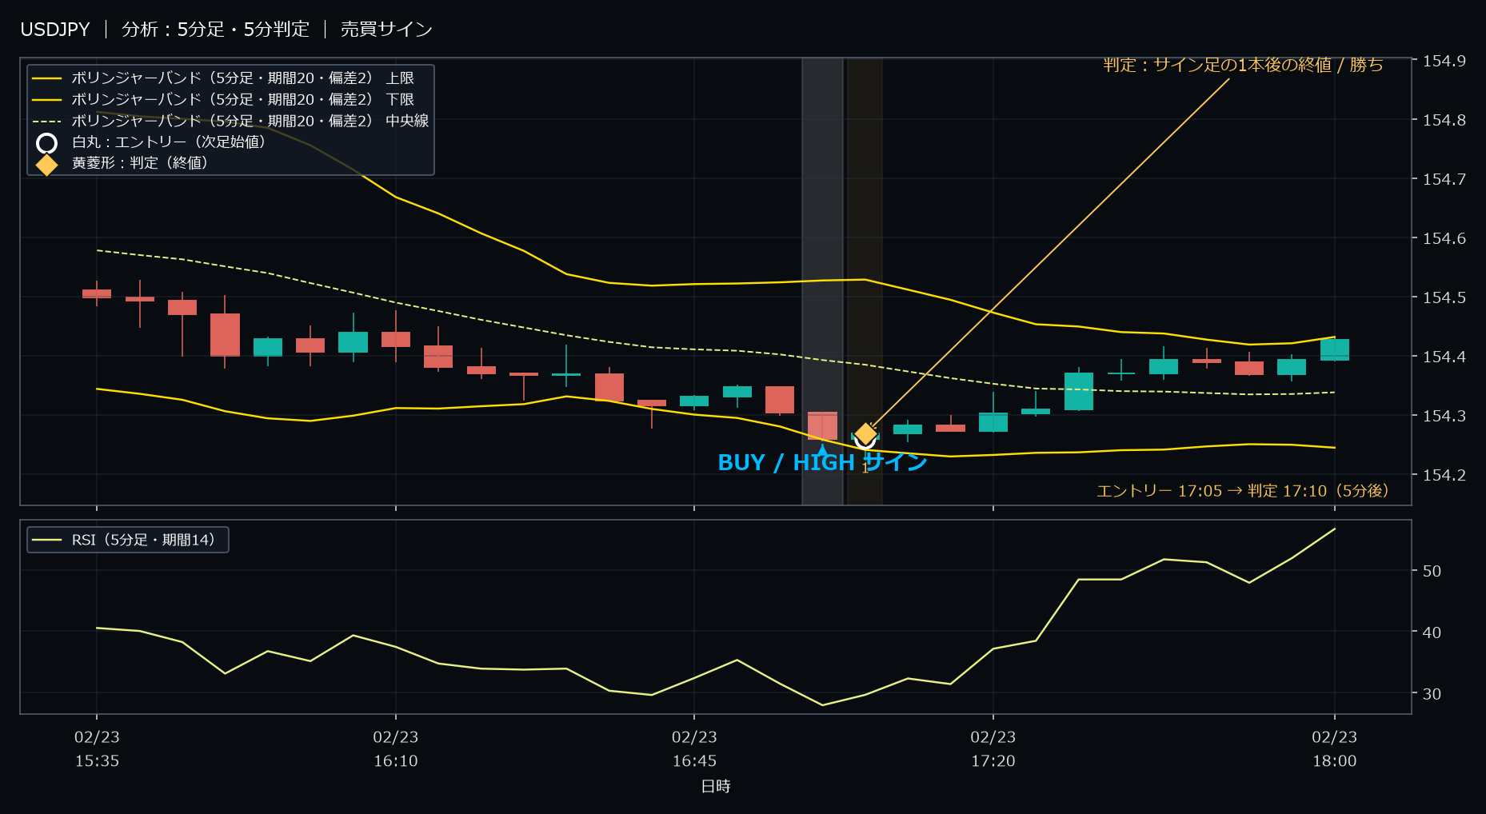Viewport: 1486px width, 814px height.
Task: Click the 154.2 price axis label
Action: pos(1444,475)
